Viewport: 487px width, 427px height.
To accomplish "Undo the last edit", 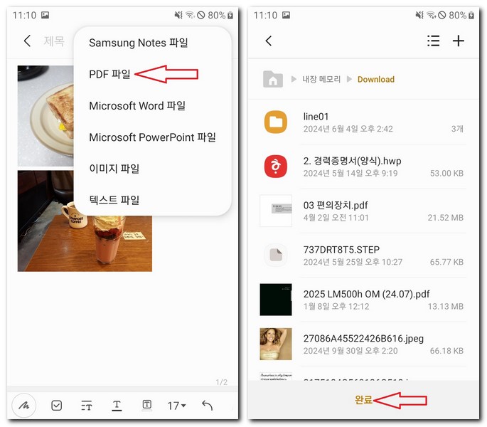I will [x=207, y=405].
